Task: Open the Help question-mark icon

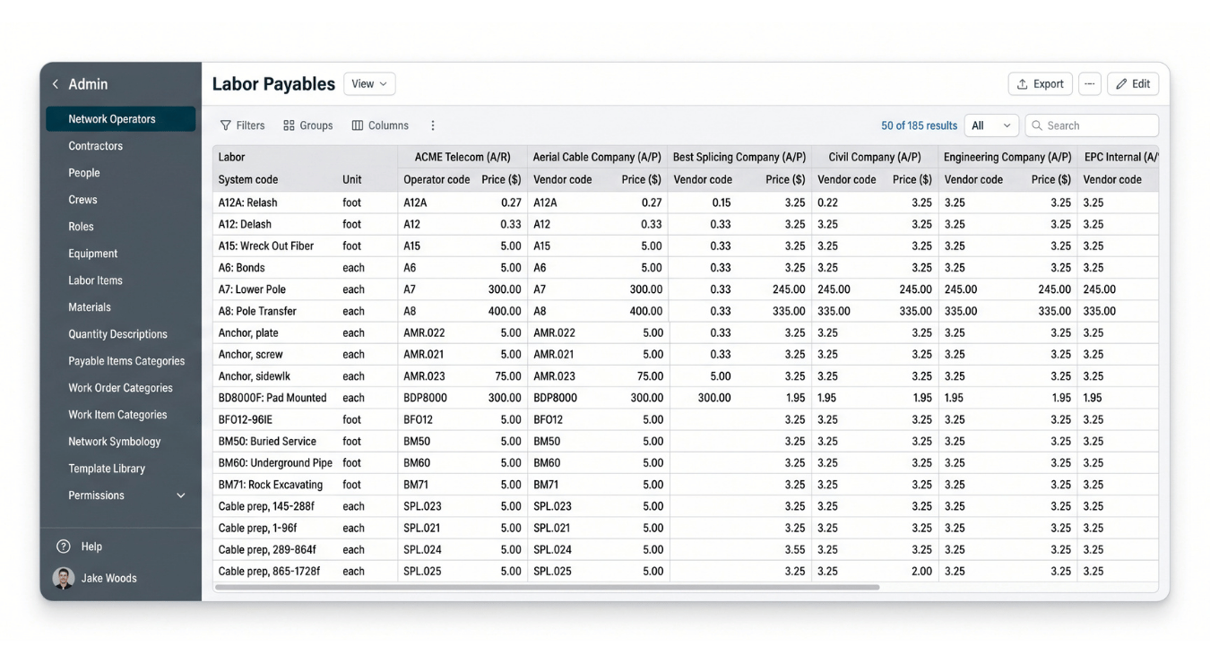Action: click(64, 547)
